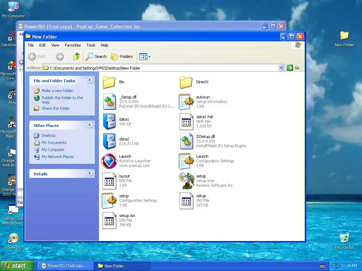Click Publish this folder to the Web

click(x=62, y=100)
